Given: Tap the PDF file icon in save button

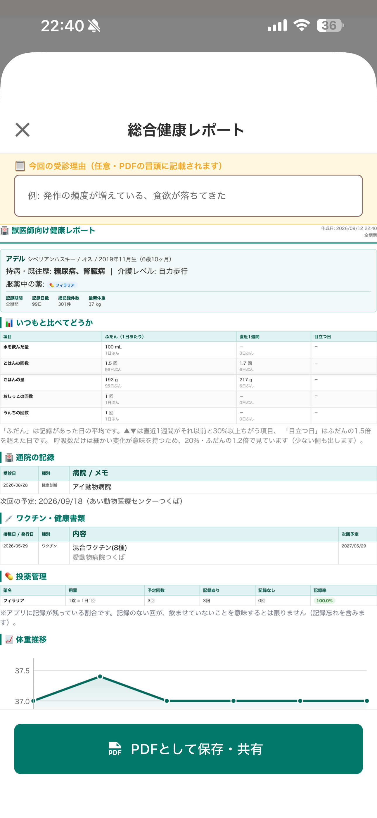Looking at the screenshot, I should pyautogui.click(x=115, y=748).
